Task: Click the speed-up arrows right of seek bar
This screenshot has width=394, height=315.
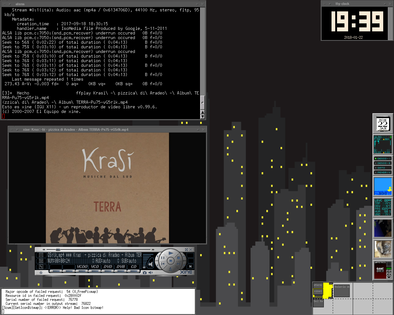Action: 153,249
